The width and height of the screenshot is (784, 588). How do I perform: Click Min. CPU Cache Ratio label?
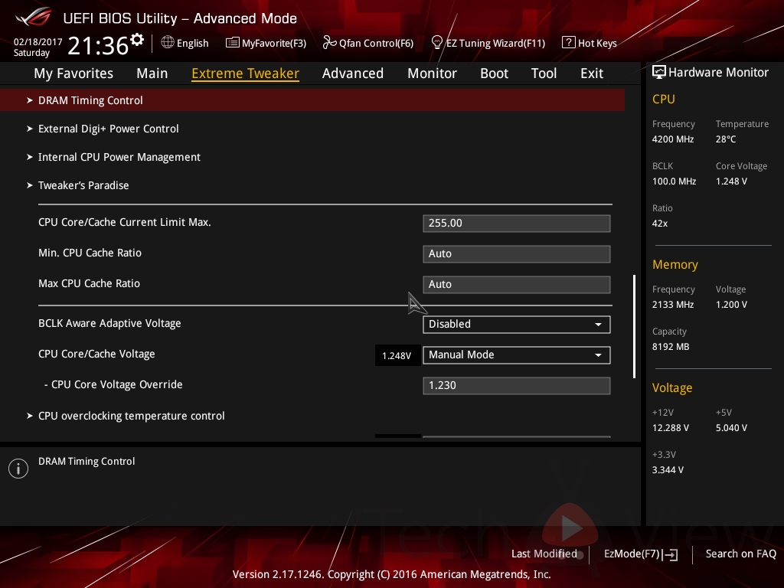(90, 253)
